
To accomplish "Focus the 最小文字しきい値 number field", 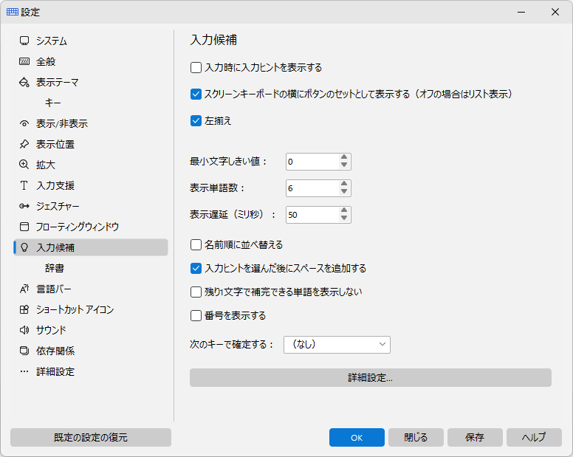I will coord(312,162).
